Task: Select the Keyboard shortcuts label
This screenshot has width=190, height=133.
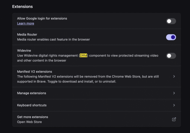Action: [32, 105]
